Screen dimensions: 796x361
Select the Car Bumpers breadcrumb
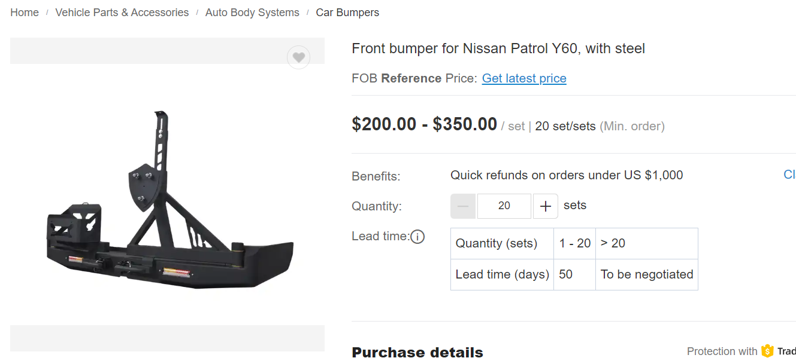[x=347, y=13]
